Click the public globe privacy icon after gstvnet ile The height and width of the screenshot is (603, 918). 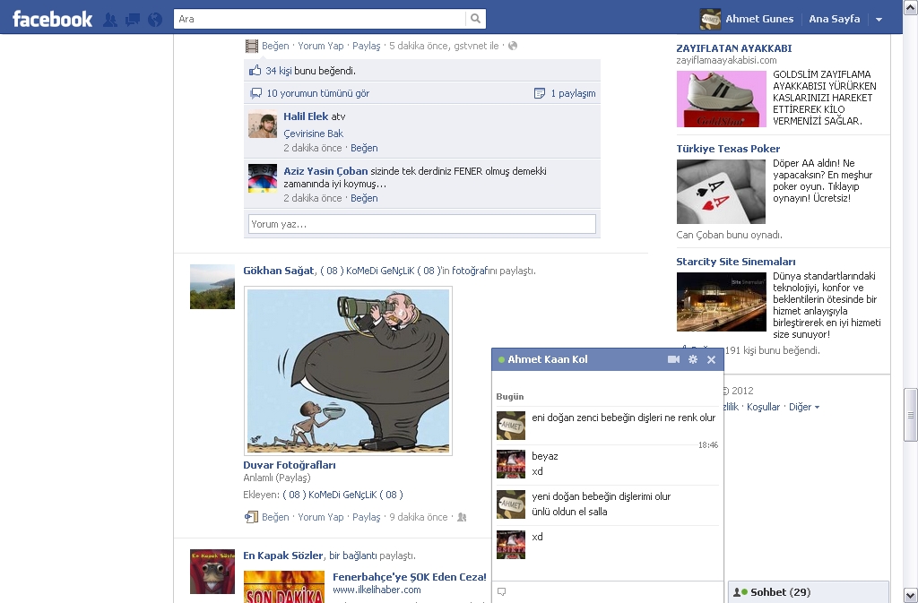point(513,46)
